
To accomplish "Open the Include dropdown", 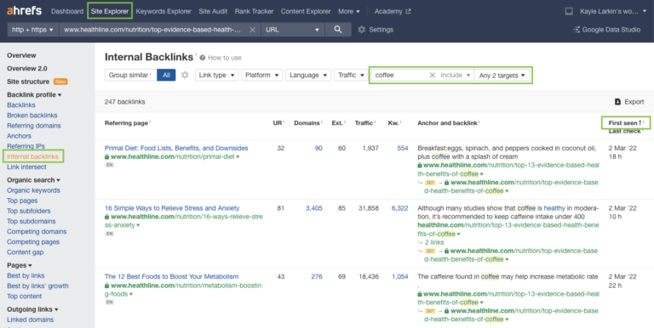I will 456,76.
